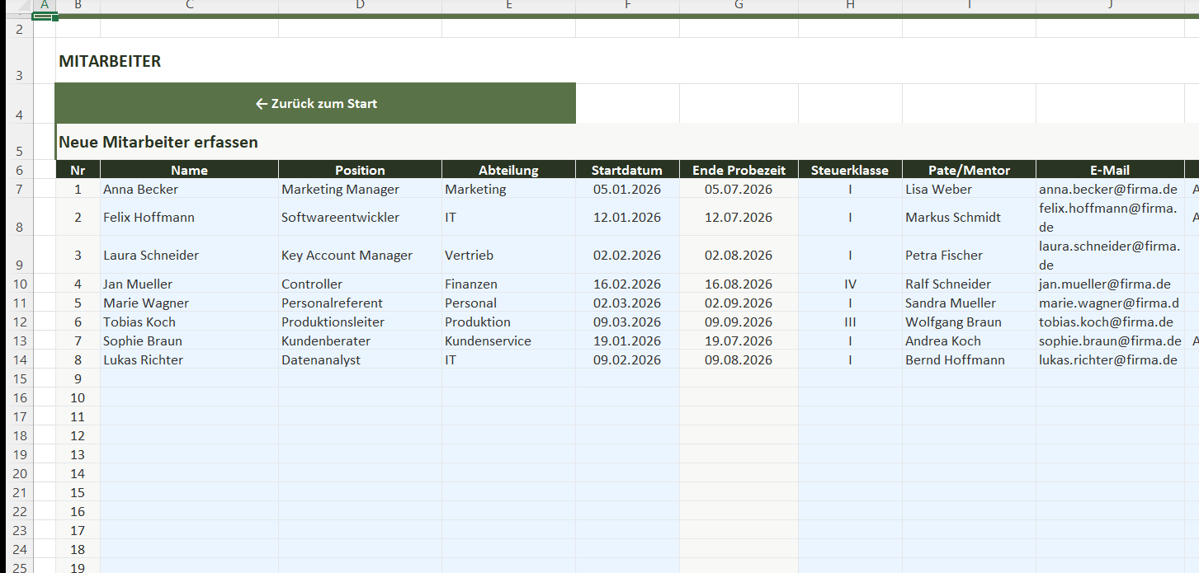Select column J header
This screenshot has height=573, width=1199.
pyautogui.click(x=1110, y=6)
